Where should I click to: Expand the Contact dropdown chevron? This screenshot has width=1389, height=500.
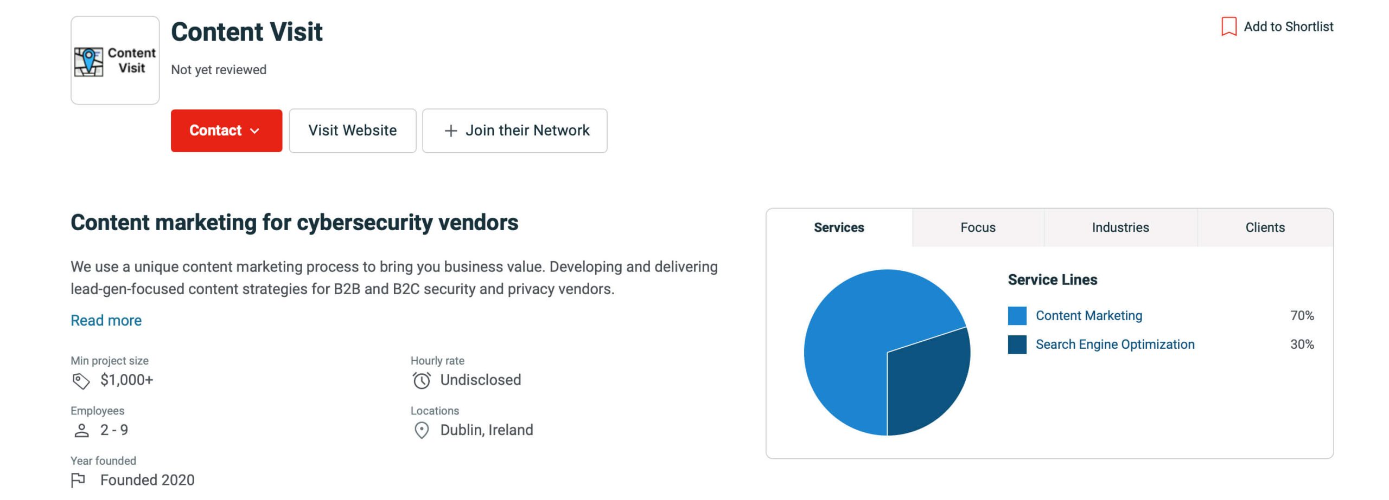(254, 131)
